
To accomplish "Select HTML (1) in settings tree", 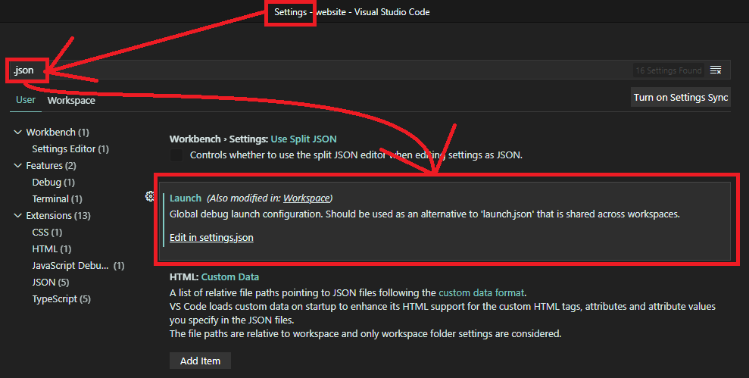I will click(51, 249).
